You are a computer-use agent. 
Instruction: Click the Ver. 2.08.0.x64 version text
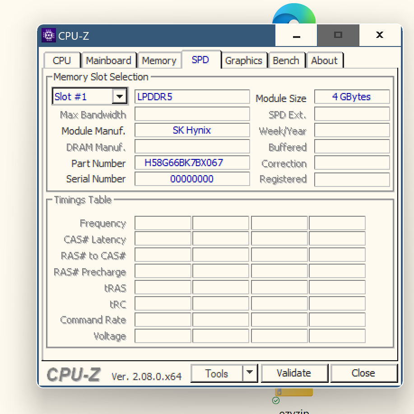click(x=147, y=377)
